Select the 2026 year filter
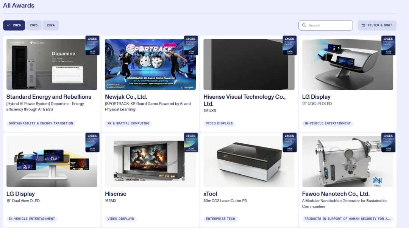 tap(14, 25)
